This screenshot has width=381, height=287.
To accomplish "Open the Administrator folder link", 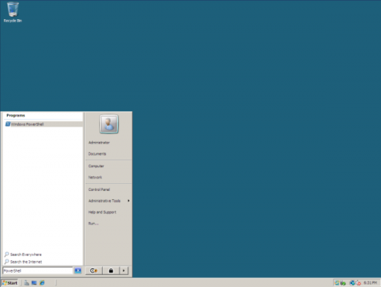I will point(99,143).
